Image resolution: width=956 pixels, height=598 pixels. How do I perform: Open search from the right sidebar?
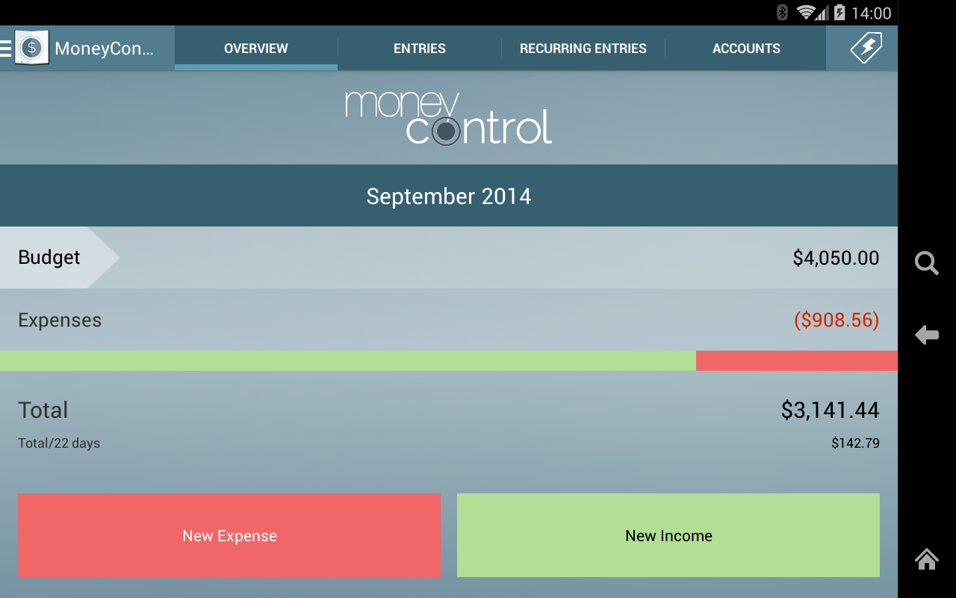926,263
